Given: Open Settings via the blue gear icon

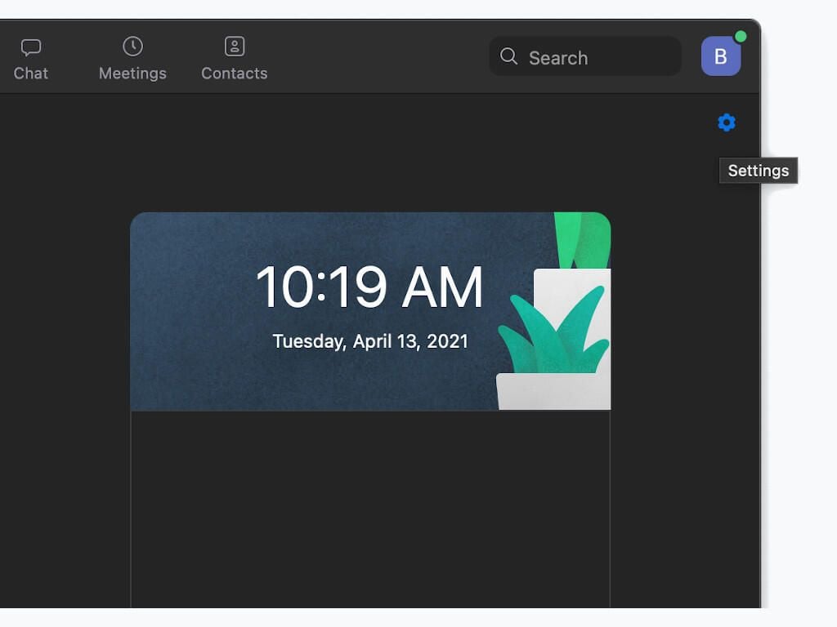Looking at the screenshot, I should tap(726, 122).
